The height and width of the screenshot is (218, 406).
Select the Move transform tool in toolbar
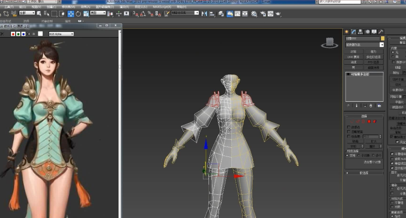[x=71, y=14]
